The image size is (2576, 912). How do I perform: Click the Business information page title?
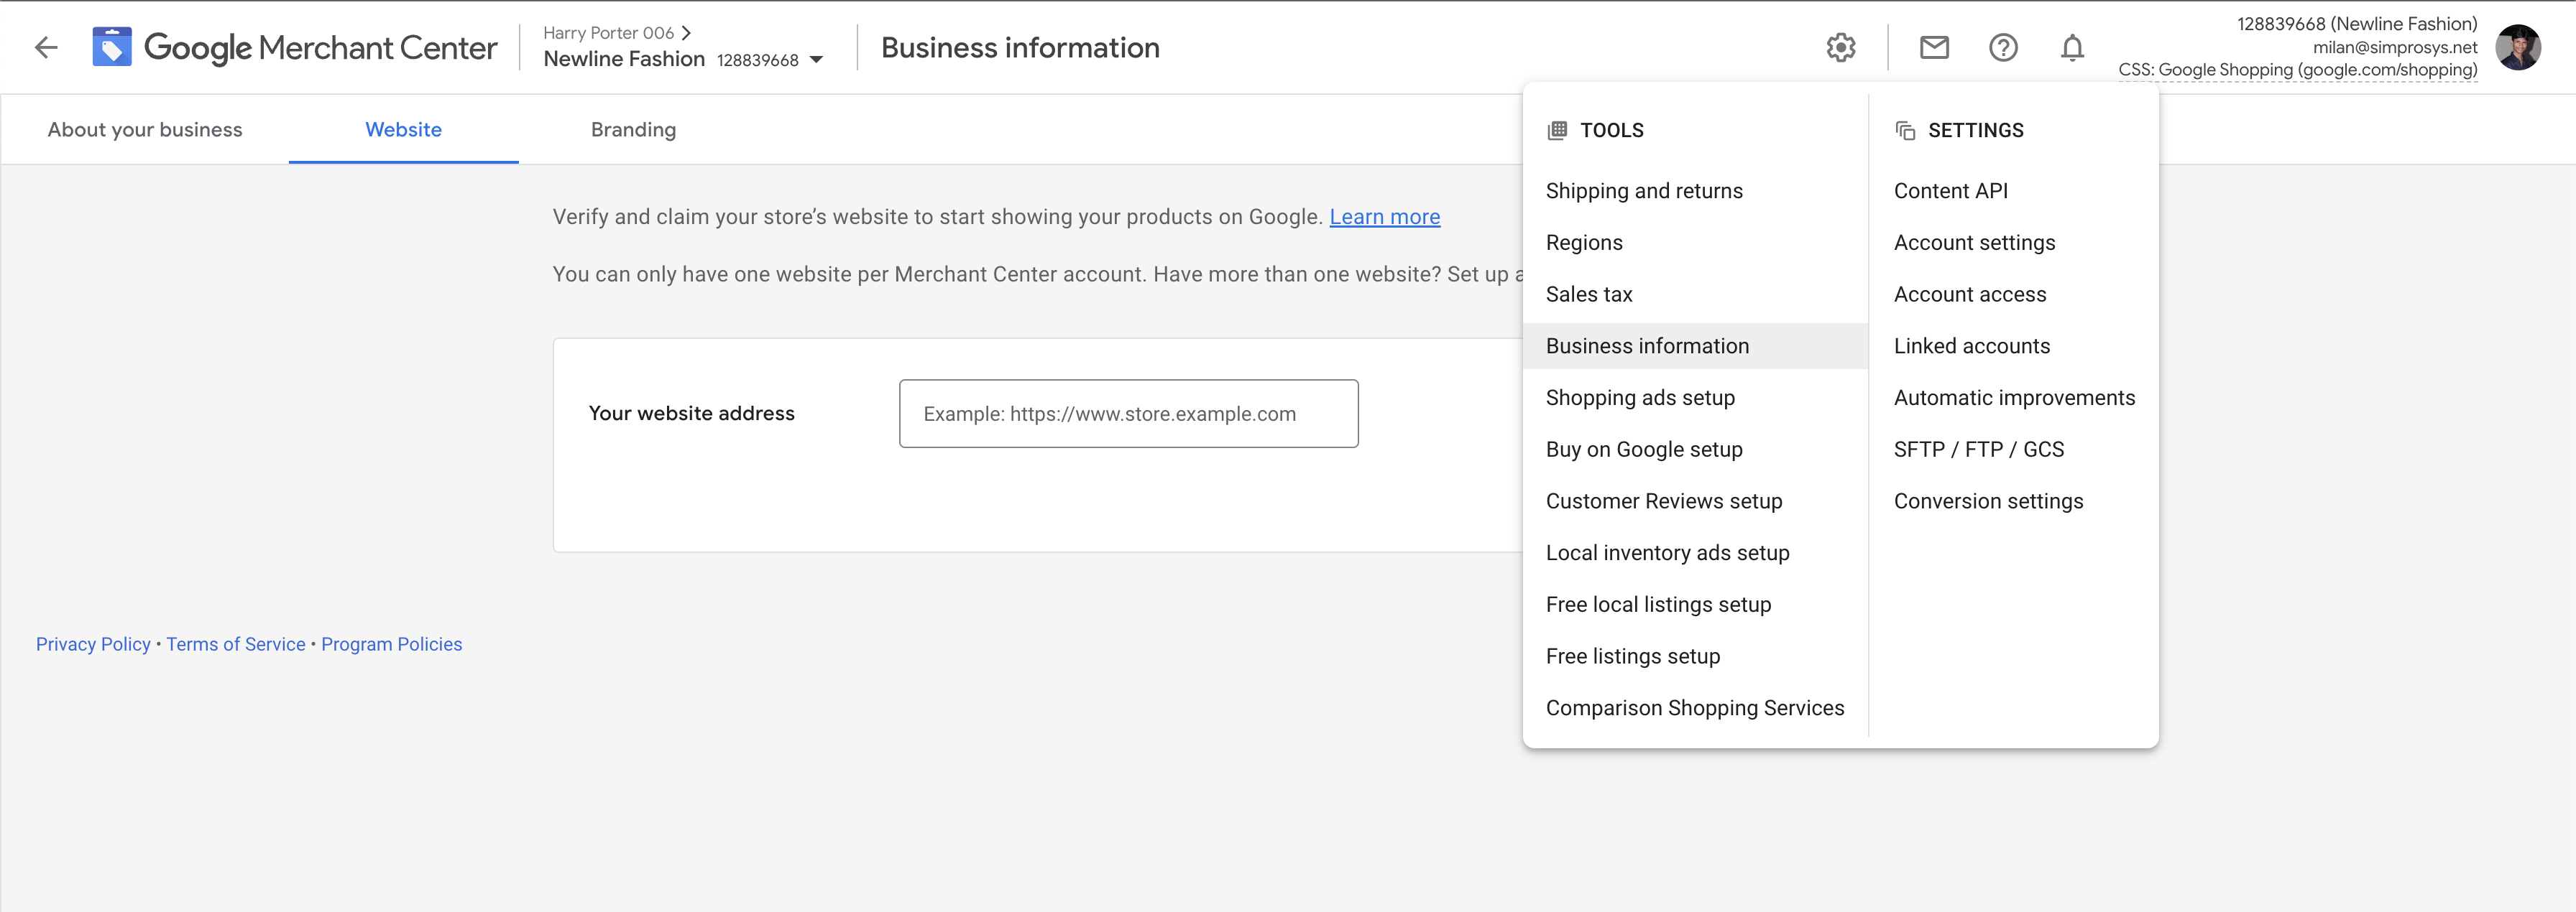1020,47
